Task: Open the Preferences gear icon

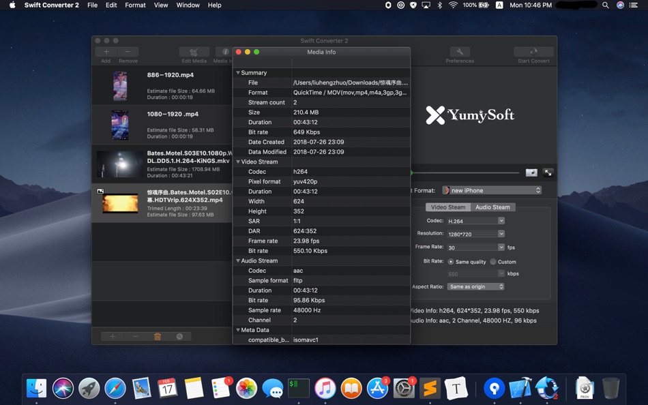Action: click(459, 51)
